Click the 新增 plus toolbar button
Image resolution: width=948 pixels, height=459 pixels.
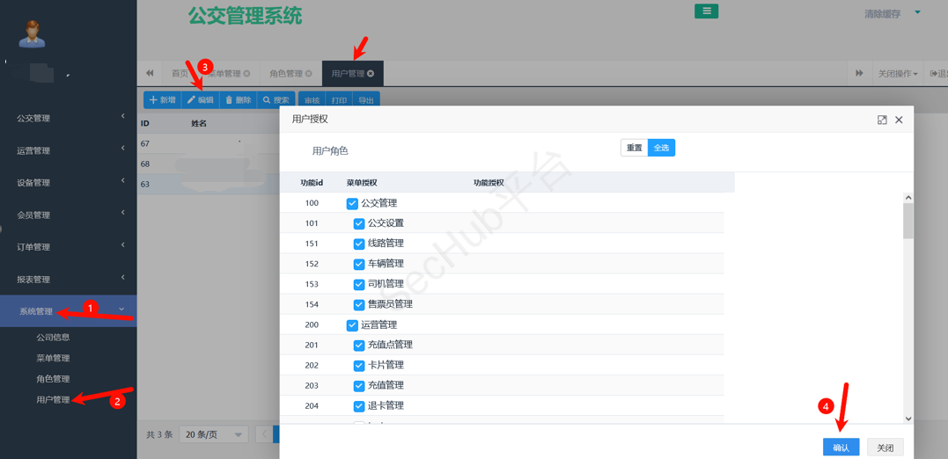click(x=163, y=100)
